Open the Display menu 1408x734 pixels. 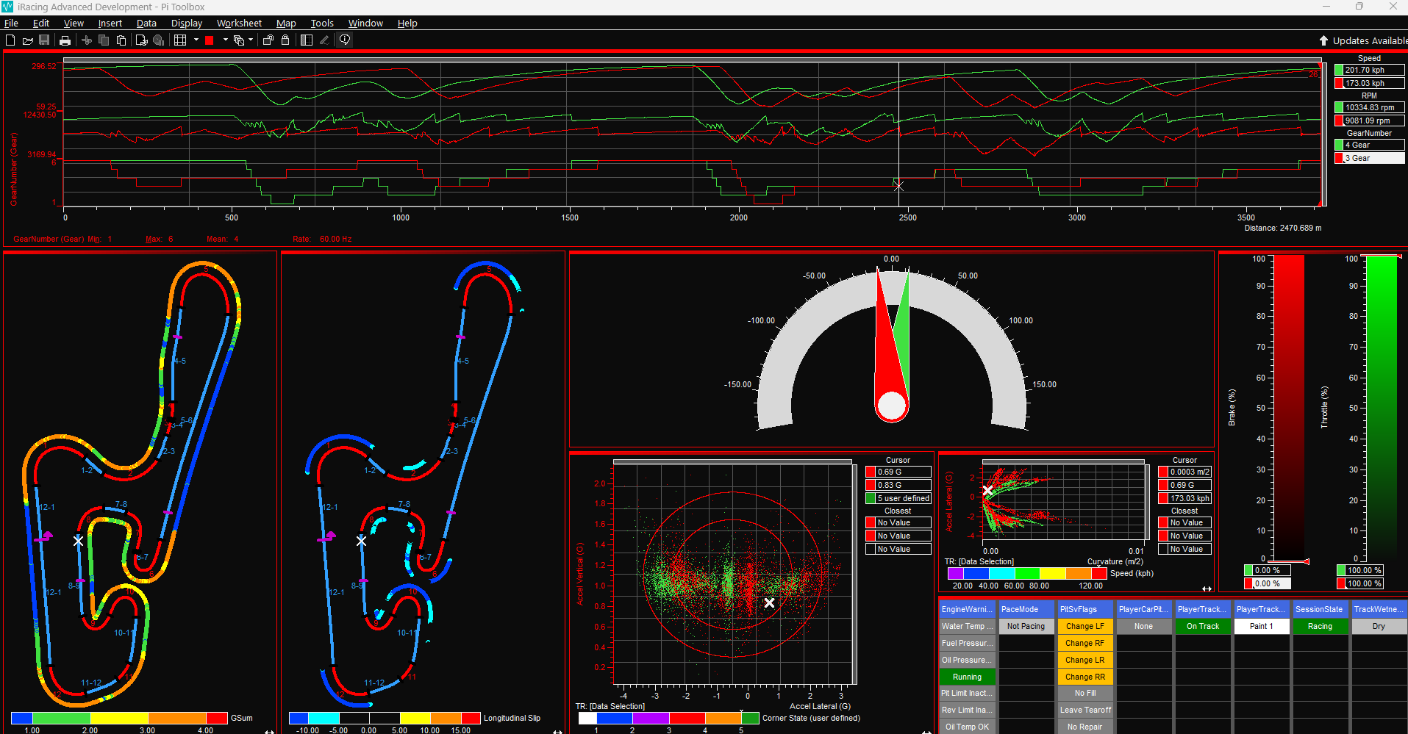pyautogui.click(x=187, y=24)
